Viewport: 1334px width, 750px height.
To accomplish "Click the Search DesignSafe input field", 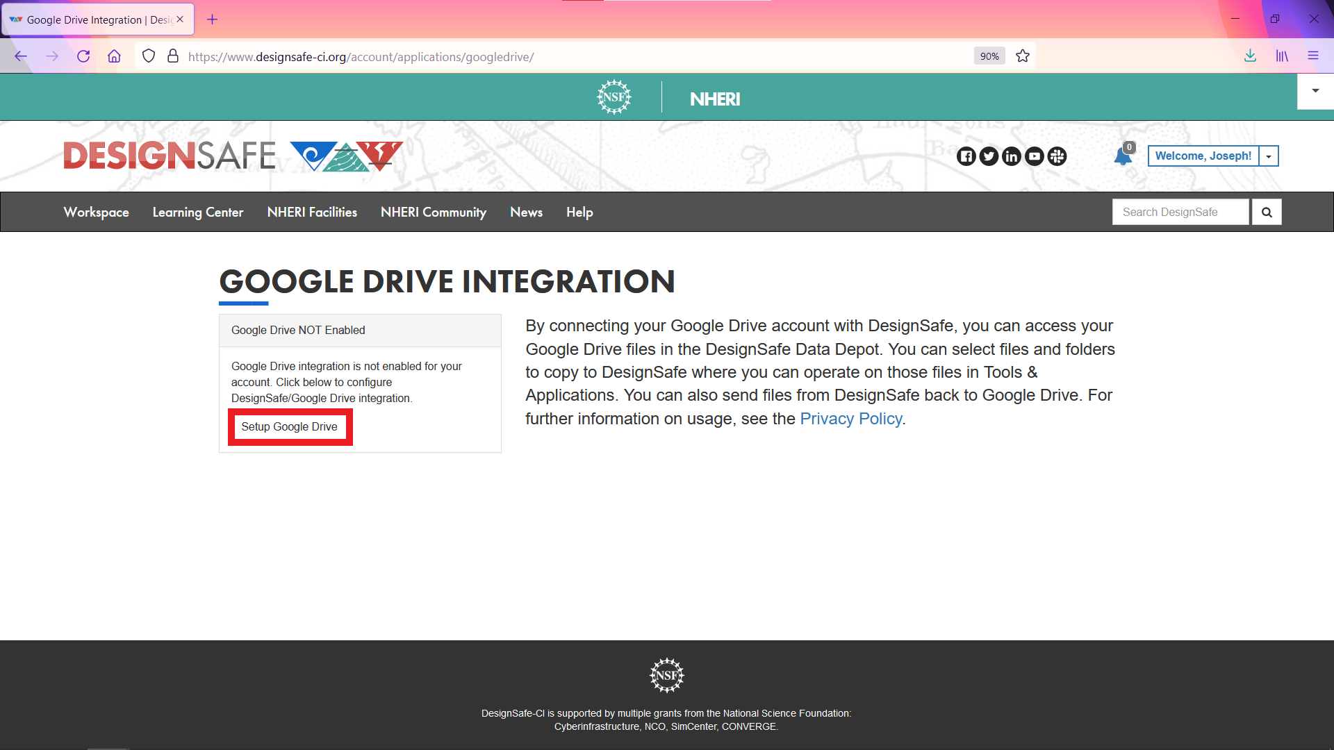I will [1180, 212].
